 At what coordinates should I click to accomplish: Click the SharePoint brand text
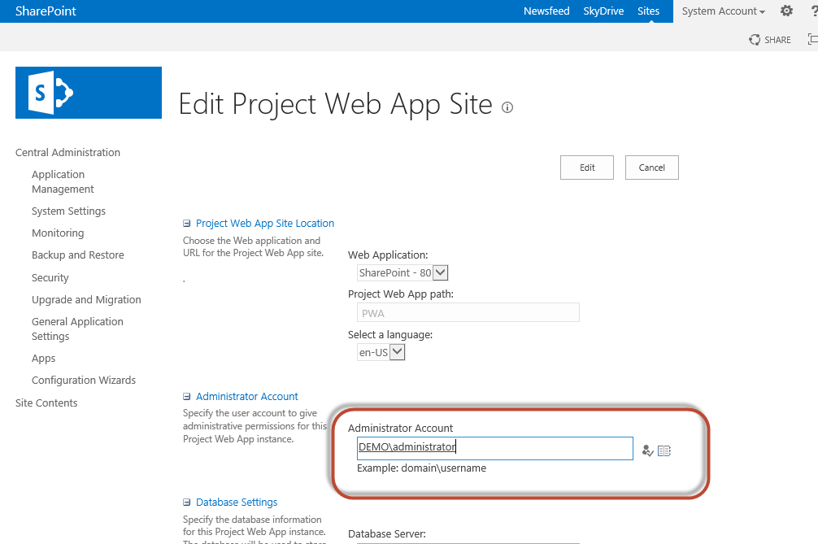pyautogui.click(x=46, y=11)
